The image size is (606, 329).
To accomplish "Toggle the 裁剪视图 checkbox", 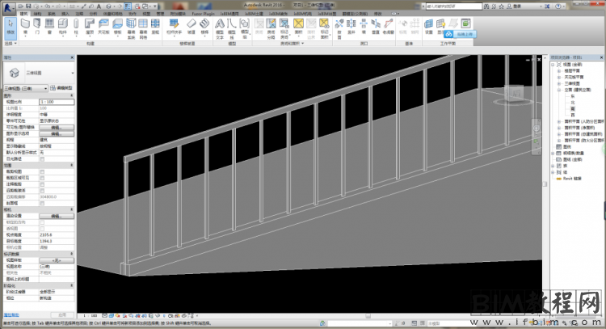I will coord(42,171).
